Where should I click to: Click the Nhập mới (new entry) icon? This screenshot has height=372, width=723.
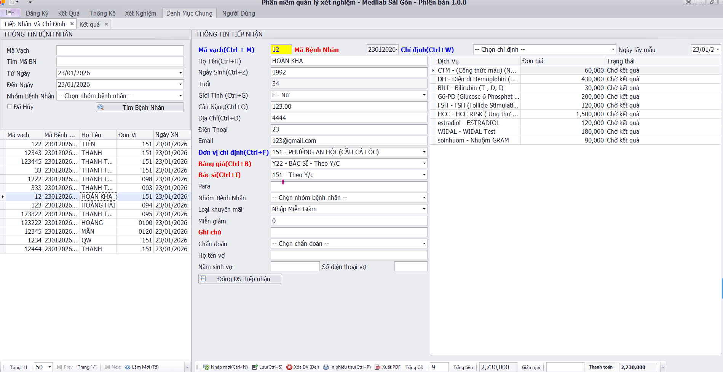(206, 367)
